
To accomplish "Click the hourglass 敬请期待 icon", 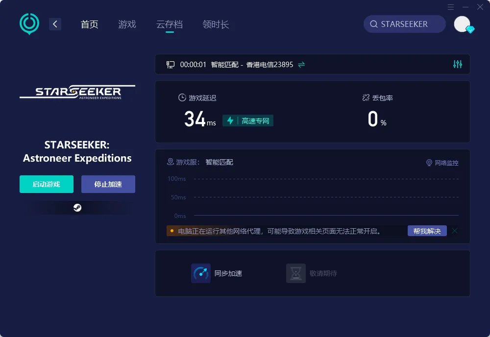I will tap(295, 273).
